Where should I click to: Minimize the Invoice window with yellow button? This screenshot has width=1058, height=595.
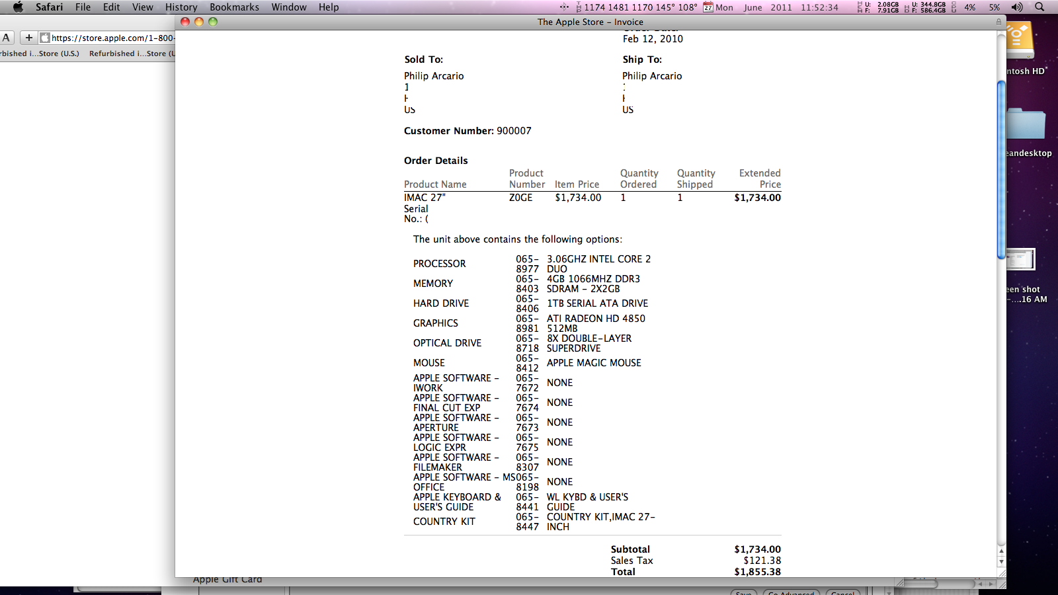[199, 22]
